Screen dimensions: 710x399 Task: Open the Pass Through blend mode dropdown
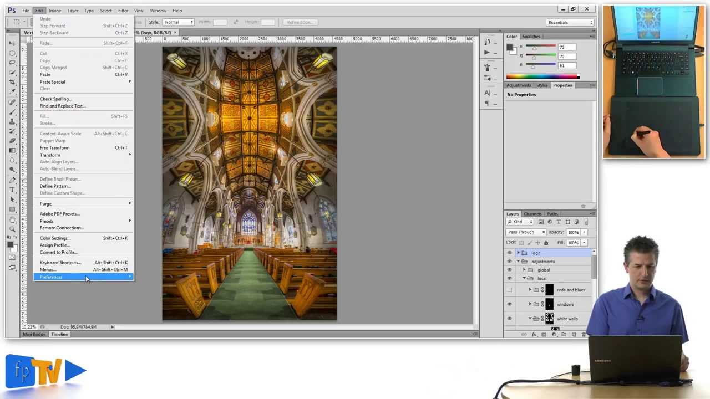click(525, 232)
